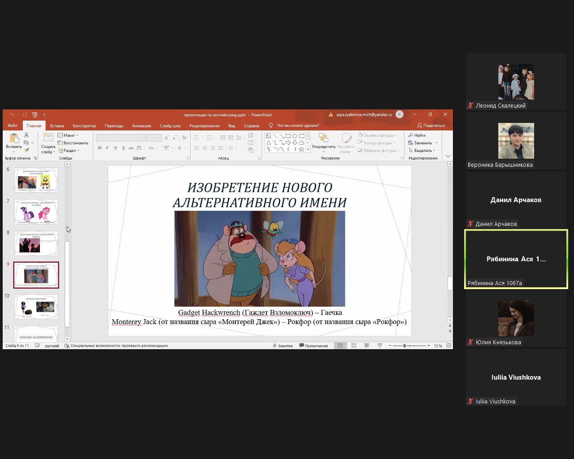The image size is (574, 459).
Task: Open the Макет layout dropdown
Action: coord(68,135)
